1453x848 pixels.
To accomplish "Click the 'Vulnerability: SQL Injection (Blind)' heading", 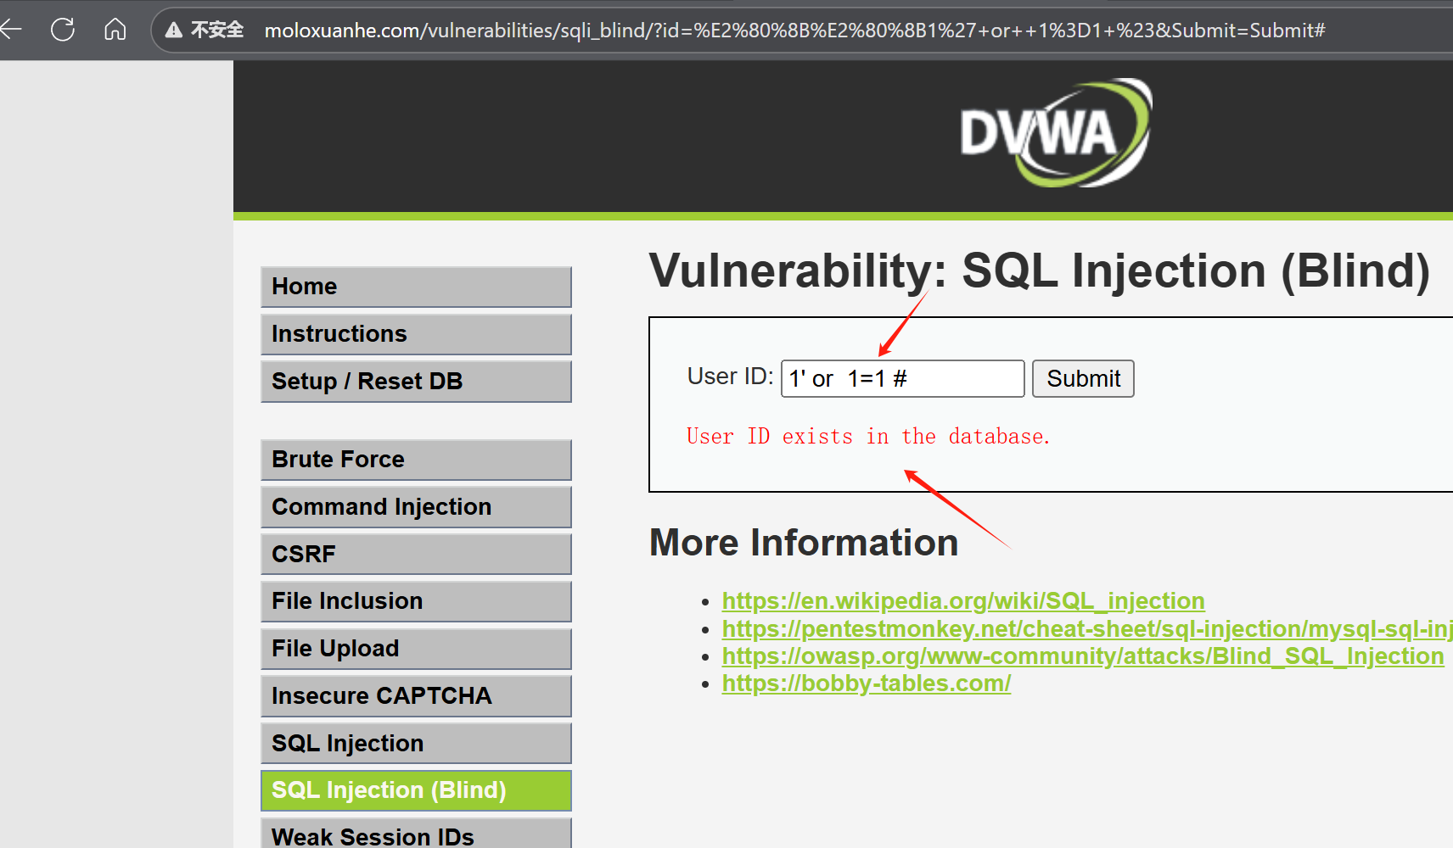I will pyautogui.click(x=1040, y=271).
